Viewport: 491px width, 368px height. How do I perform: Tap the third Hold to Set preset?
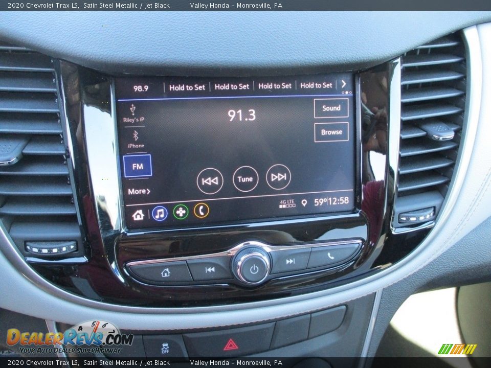click(x=275, y=86)
